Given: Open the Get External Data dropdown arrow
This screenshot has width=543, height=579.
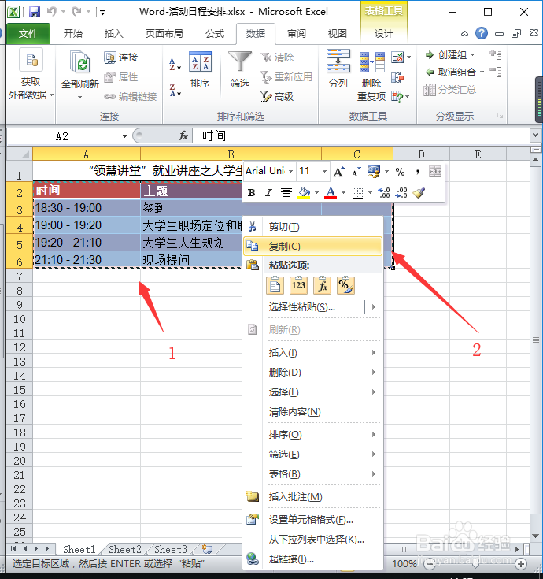Looking at the screenshot, I should pos(51,95).
